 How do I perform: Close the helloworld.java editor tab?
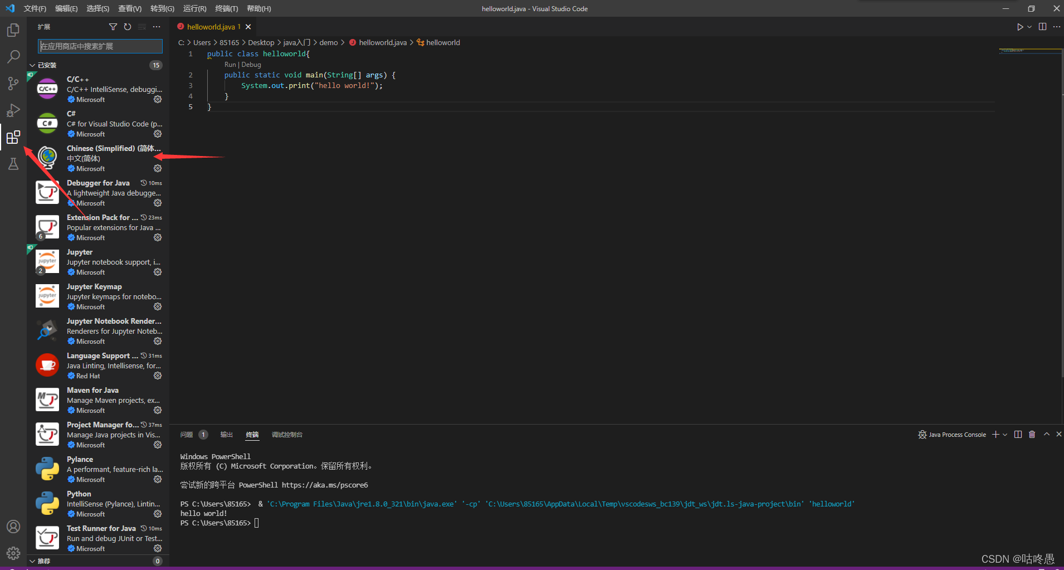248,27
